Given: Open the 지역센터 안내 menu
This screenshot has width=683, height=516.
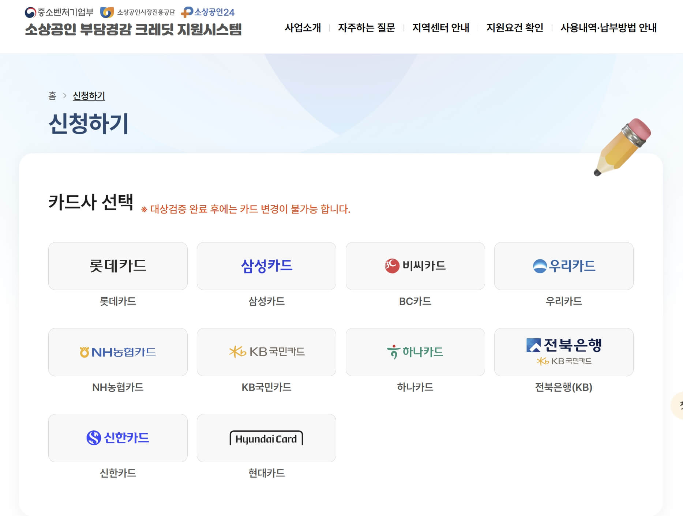Looking at the screenshot, I should (x=440, y=27).
